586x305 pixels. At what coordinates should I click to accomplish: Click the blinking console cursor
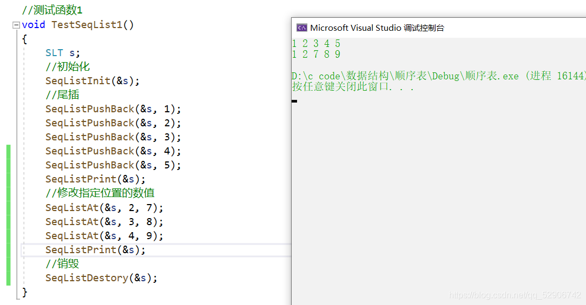point(294,101)
